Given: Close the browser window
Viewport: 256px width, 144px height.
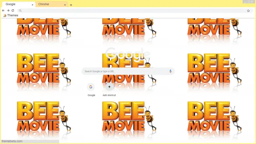Looking at the screenshot, I should pyautogui.click(x=252, y=2).
